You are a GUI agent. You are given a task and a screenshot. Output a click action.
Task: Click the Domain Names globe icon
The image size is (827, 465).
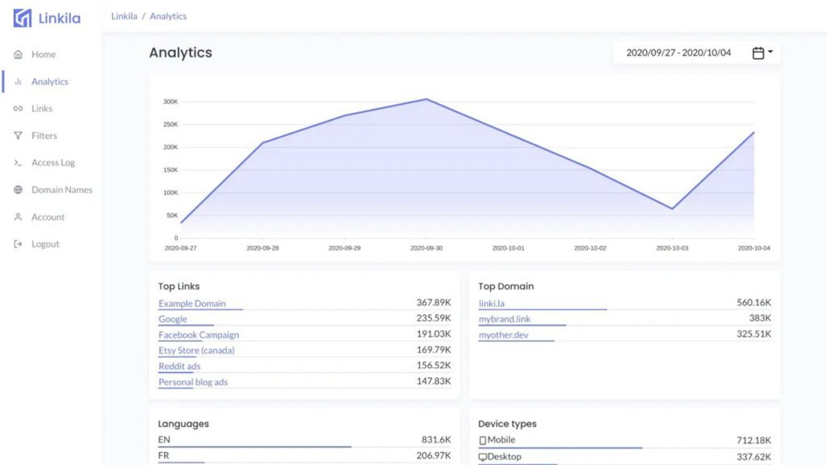pyautogui.click(x=18, y=190)
